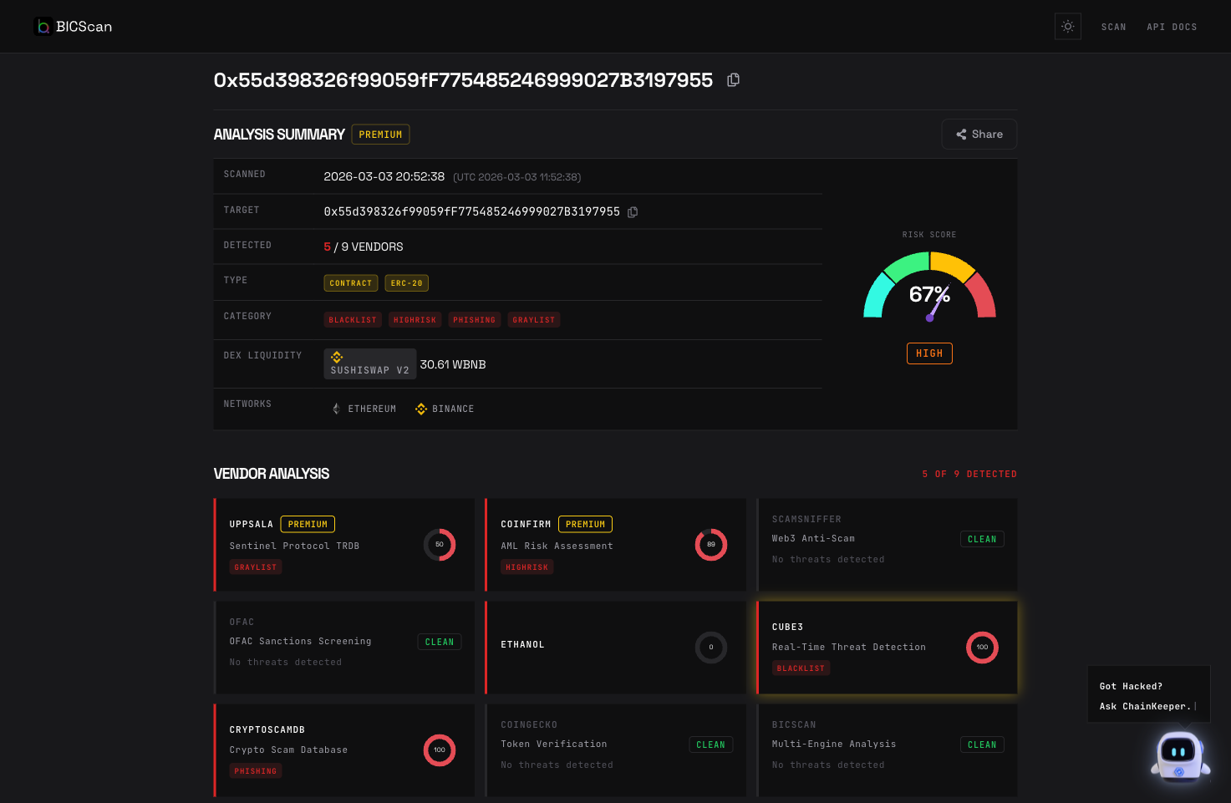Image resolution: width=1231 pixels, height=803 pixels.
Task: Copy the TARGET address via its copy icon
Action: point(632,211)
